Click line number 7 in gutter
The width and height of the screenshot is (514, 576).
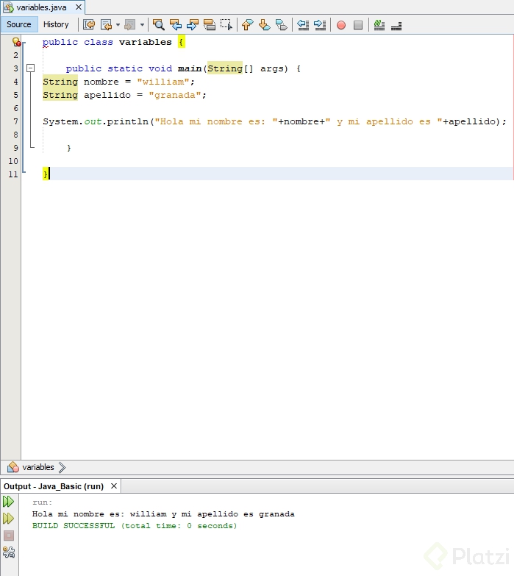click(15, 121)
